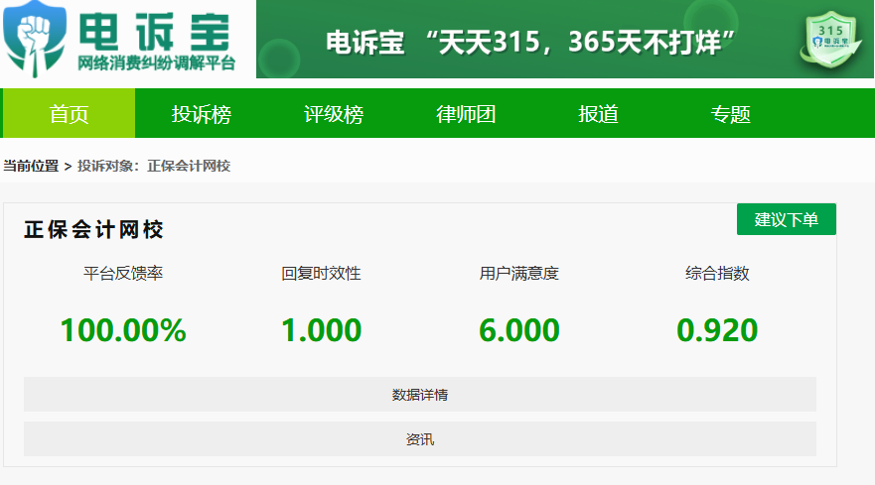Viewport: 875px width, 485px height.
Task: Click the 315 shield badge in banner
Action: pyautogui.click(x=831, y=40)
